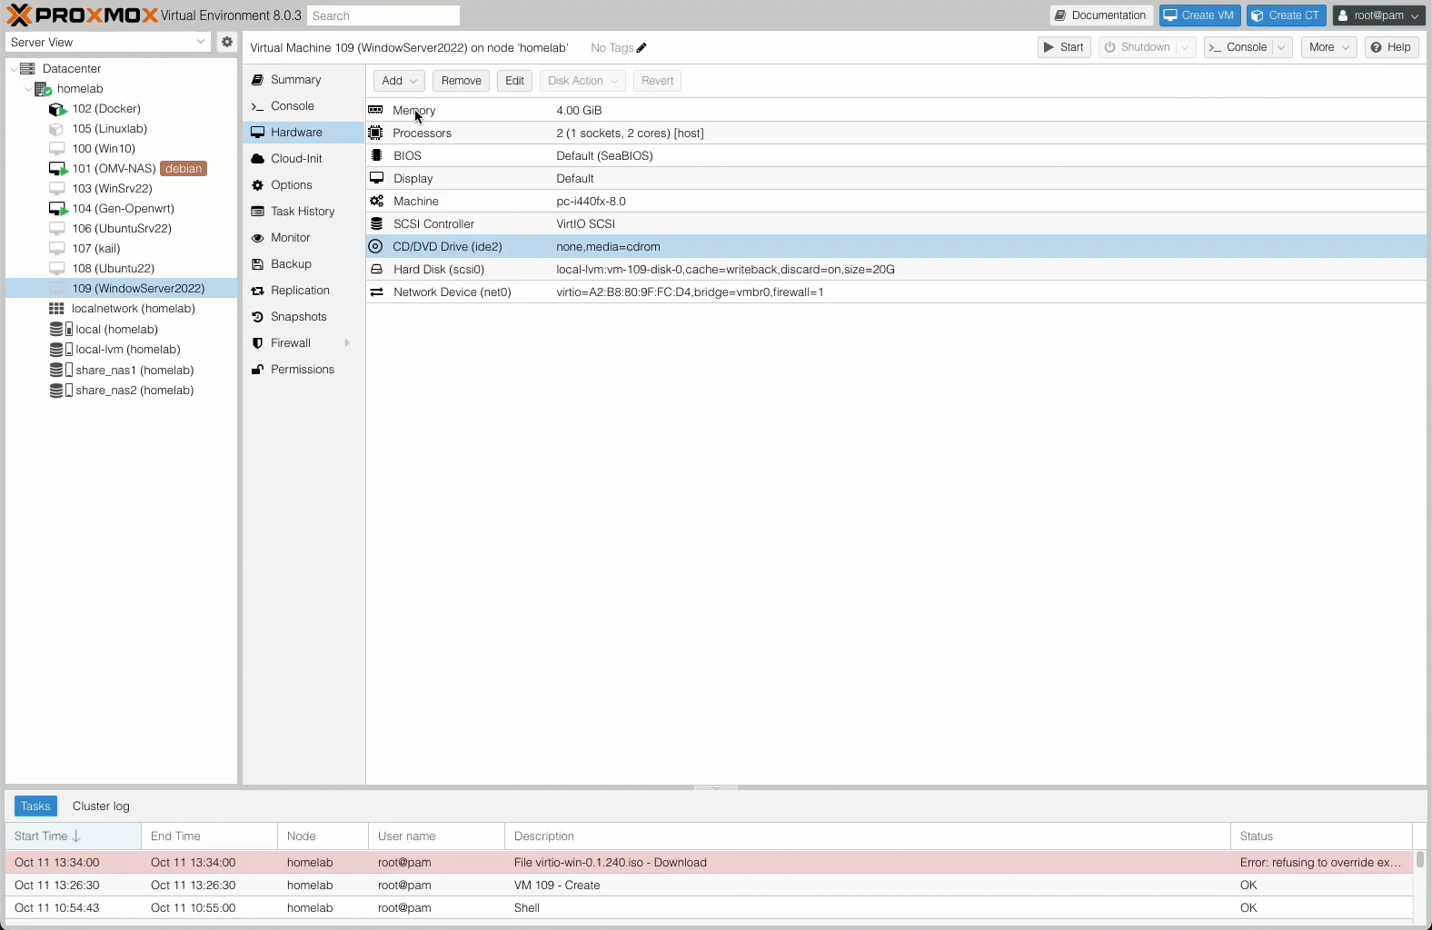Select the virtio-win-0.1.240.iso Download task
1432x930 pixels.
tap(709, 863)
